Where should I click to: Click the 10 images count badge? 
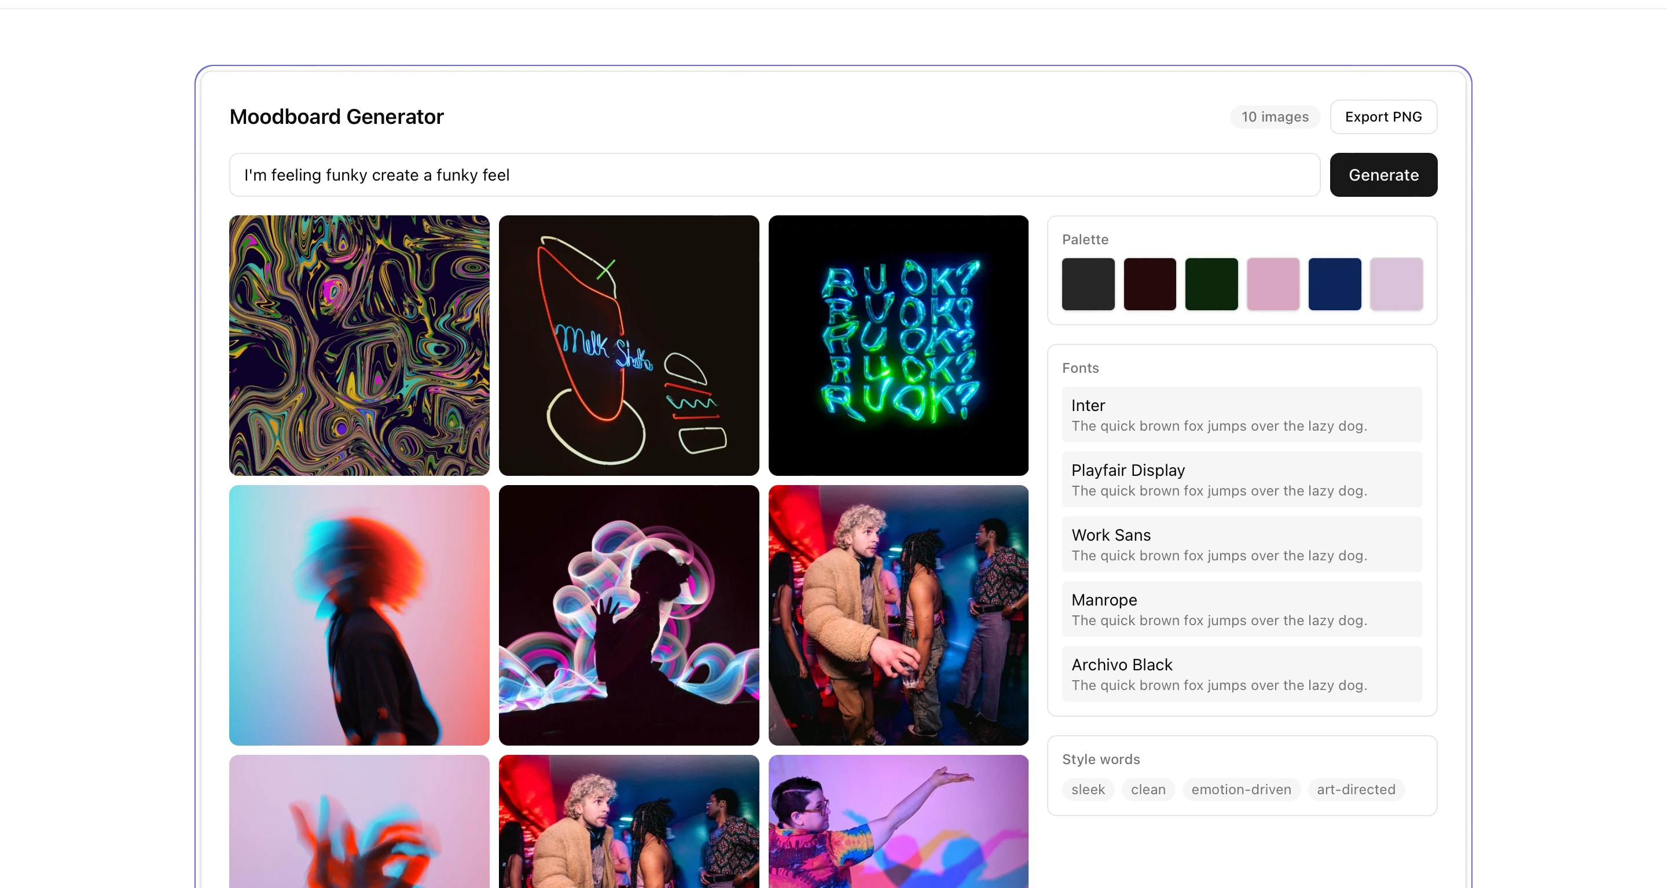point(1274,116)
